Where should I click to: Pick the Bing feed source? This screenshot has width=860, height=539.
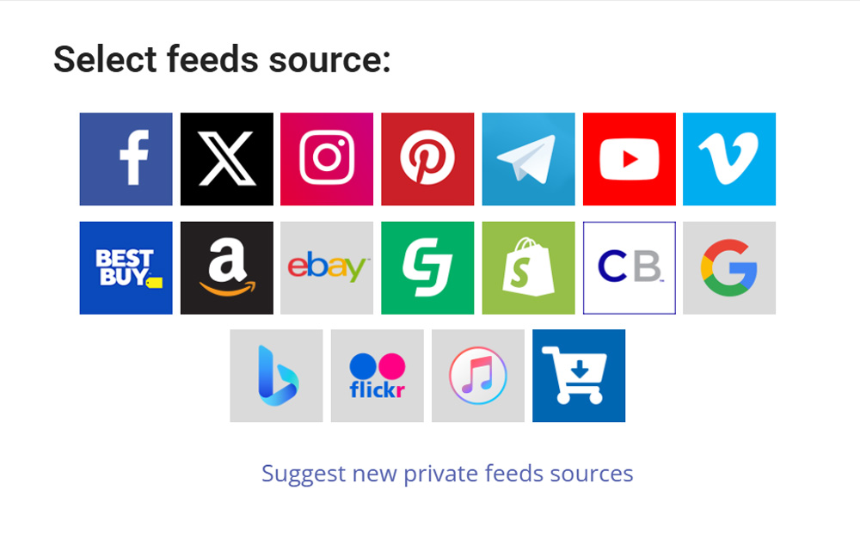276,376
